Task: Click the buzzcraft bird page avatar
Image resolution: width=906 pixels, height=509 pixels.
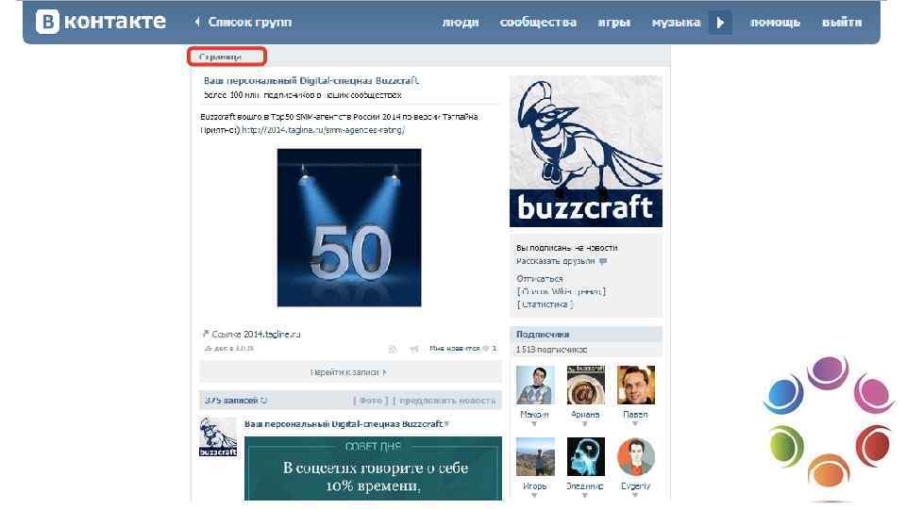Action: tap(586, 151)
